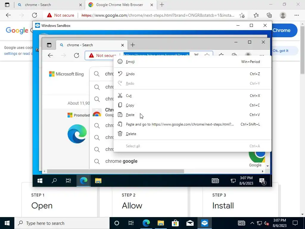Viewport: 305px width, 229px height.
Task: Open Microsoft Store from host taskbar
Action: (175, 223)
